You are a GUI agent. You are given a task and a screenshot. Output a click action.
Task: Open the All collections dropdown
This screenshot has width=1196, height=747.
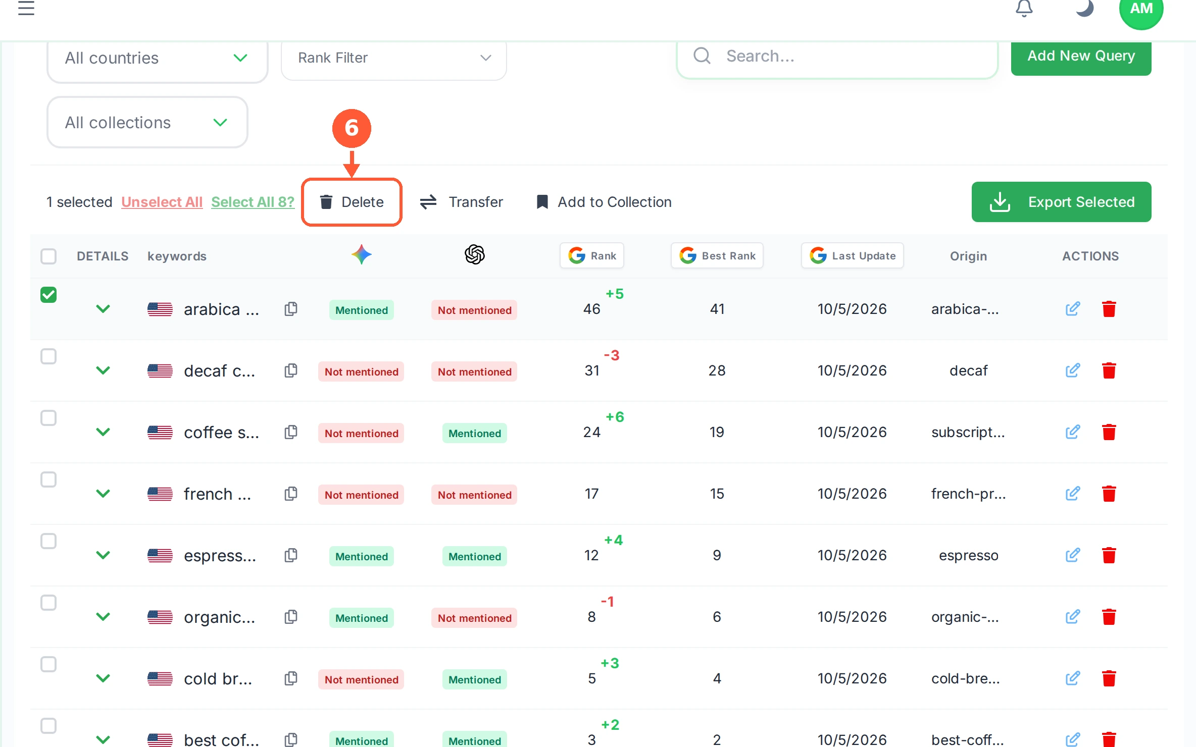(x=147, y=122)
